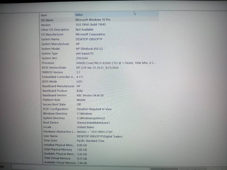Select value 2FH33AV
The height and width of the screenshot is (170, 227).
tap(82, 58)
